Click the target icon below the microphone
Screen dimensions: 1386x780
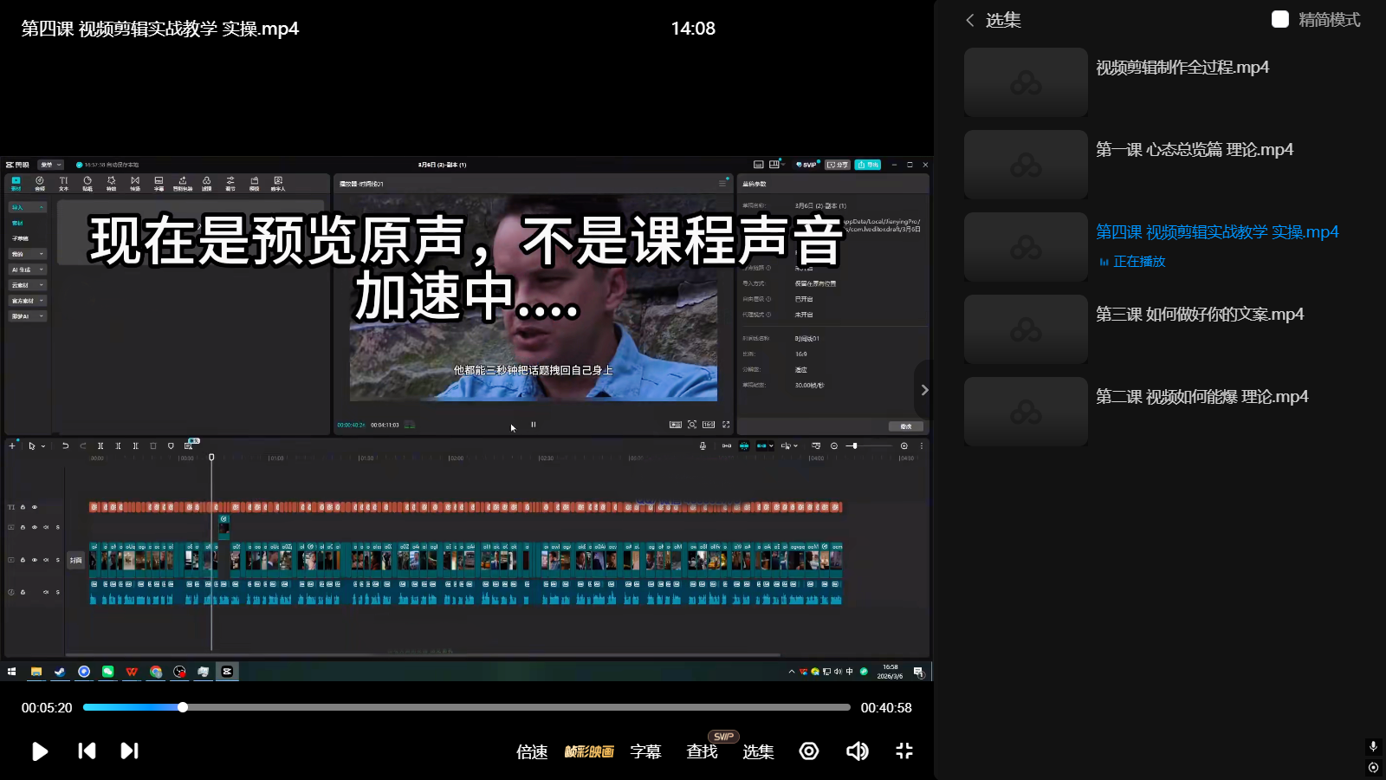(1373, 767)
